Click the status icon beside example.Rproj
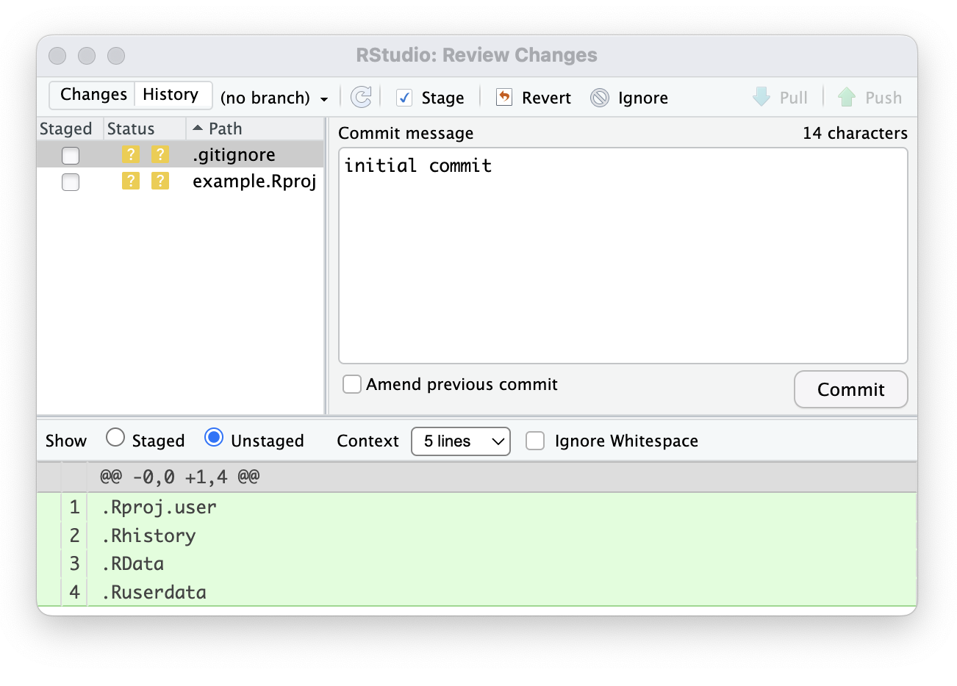957x686 pixels. point(131,181)
